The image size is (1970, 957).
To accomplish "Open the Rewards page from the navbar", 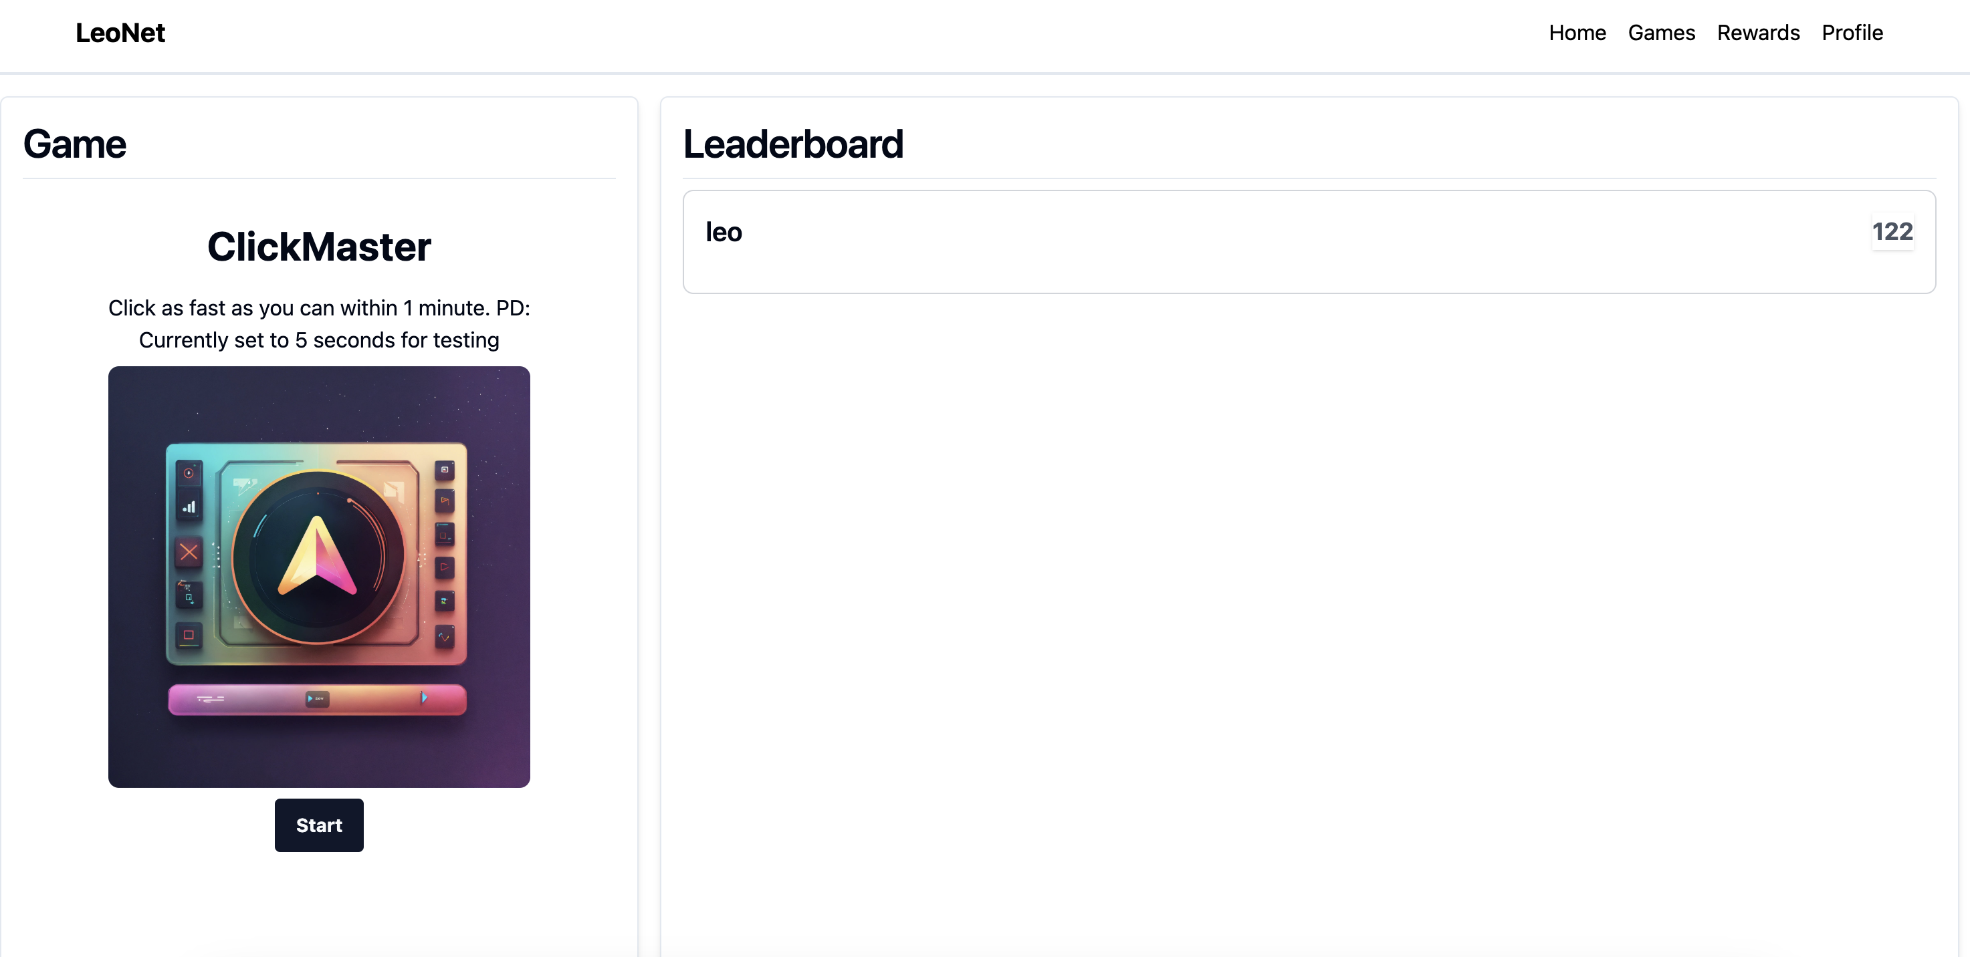I will 1758,33.
